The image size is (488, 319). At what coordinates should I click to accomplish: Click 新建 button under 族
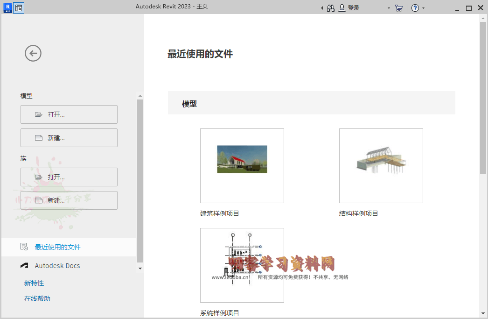pyautogui.click(x=69, y=200)
